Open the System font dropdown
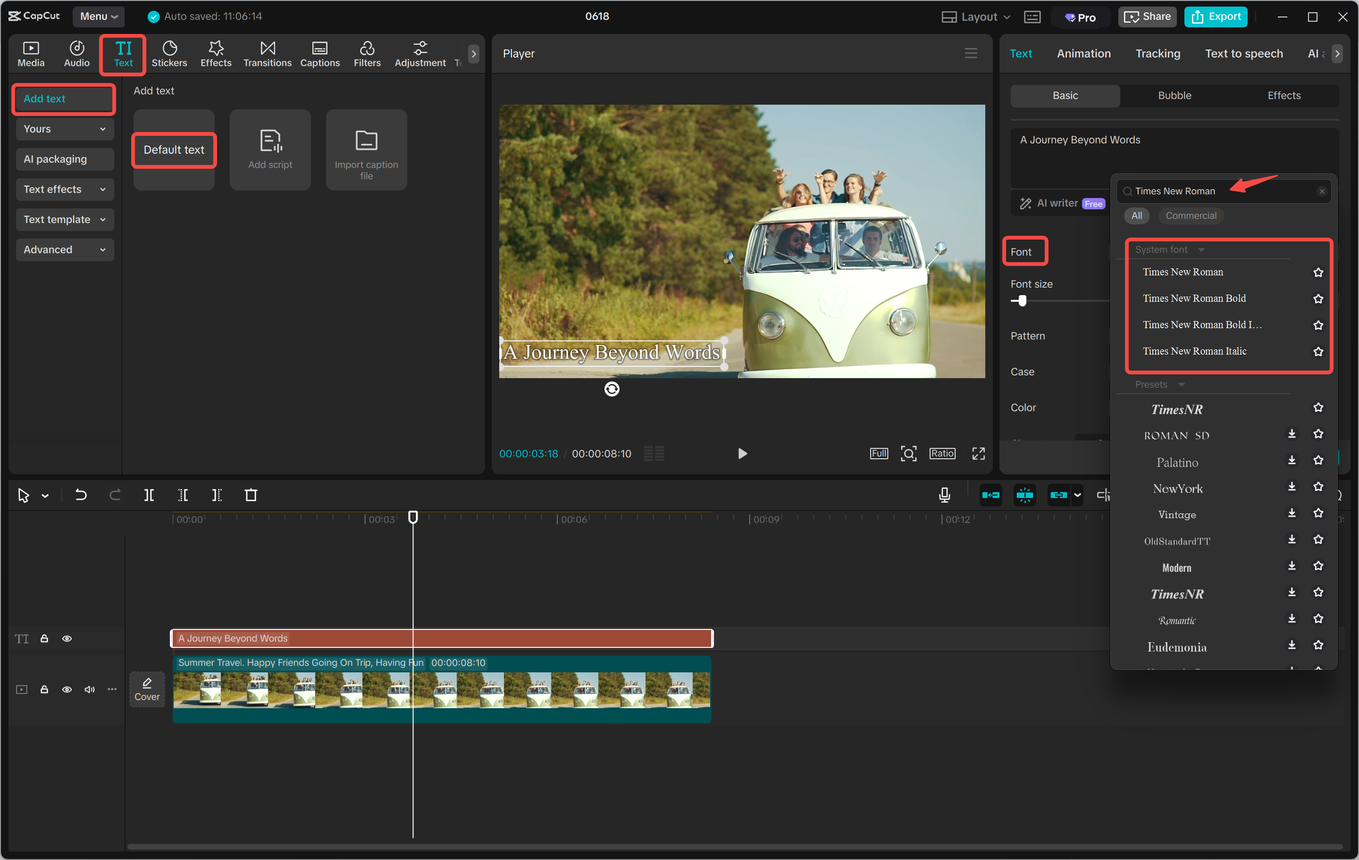Image resolution: width=1359 pixels, height=860 pixels. 1169,248
